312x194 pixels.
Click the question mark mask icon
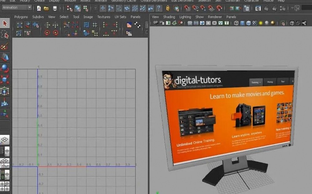(x=158, y=8)
